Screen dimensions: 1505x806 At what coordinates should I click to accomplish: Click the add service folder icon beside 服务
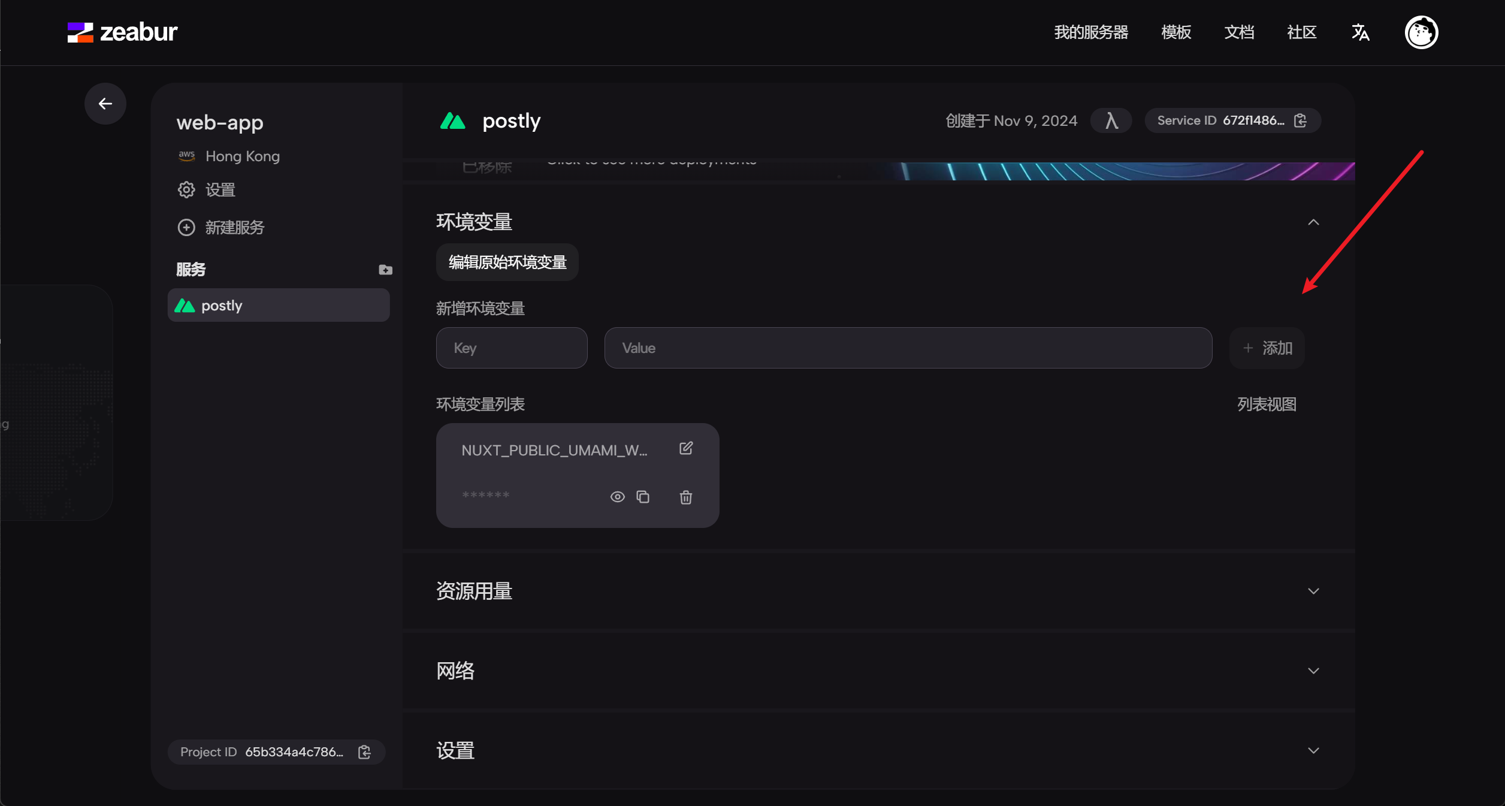[385, 270]
